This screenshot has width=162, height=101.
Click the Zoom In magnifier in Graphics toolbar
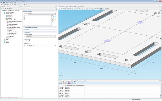click(x=69, y=9)
